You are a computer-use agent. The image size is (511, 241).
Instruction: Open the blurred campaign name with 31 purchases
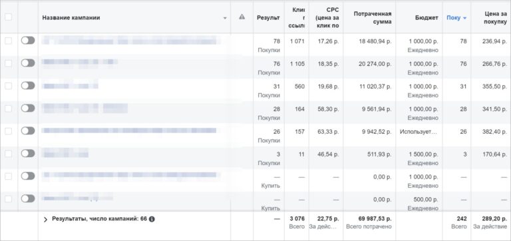point(70,86)
